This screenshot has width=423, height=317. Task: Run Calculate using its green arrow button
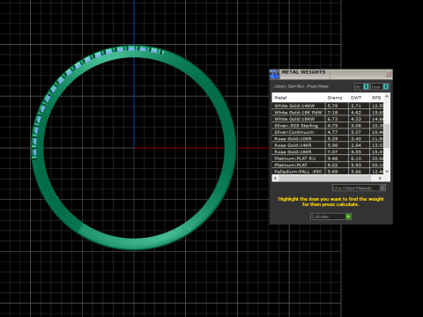(x=348, y=217)
